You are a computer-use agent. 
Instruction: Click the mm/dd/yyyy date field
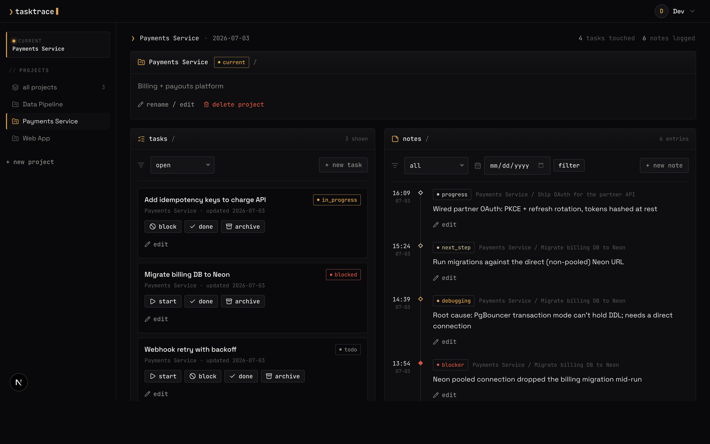coord(517,166)
